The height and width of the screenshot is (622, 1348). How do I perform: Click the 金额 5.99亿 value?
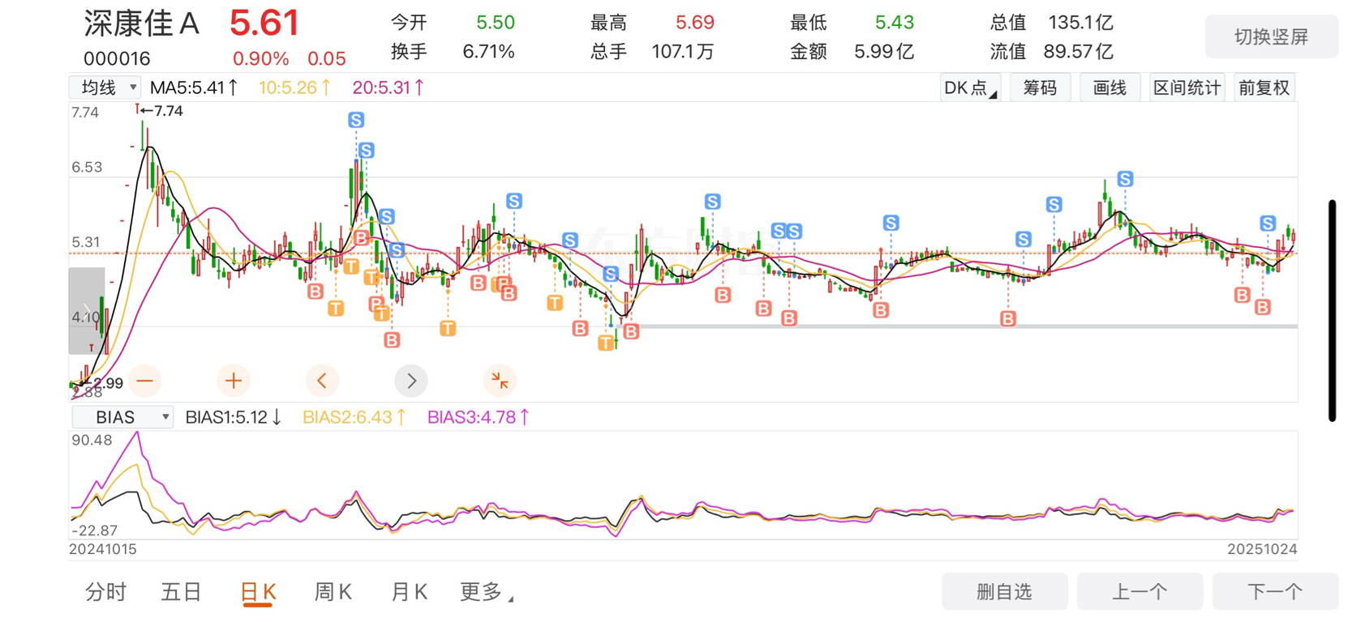[884, 52]
